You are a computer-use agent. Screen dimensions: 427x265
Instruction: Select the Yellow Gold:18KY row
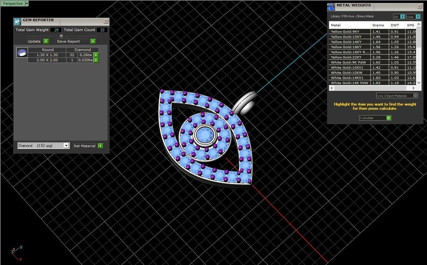(x=373, y=47)
